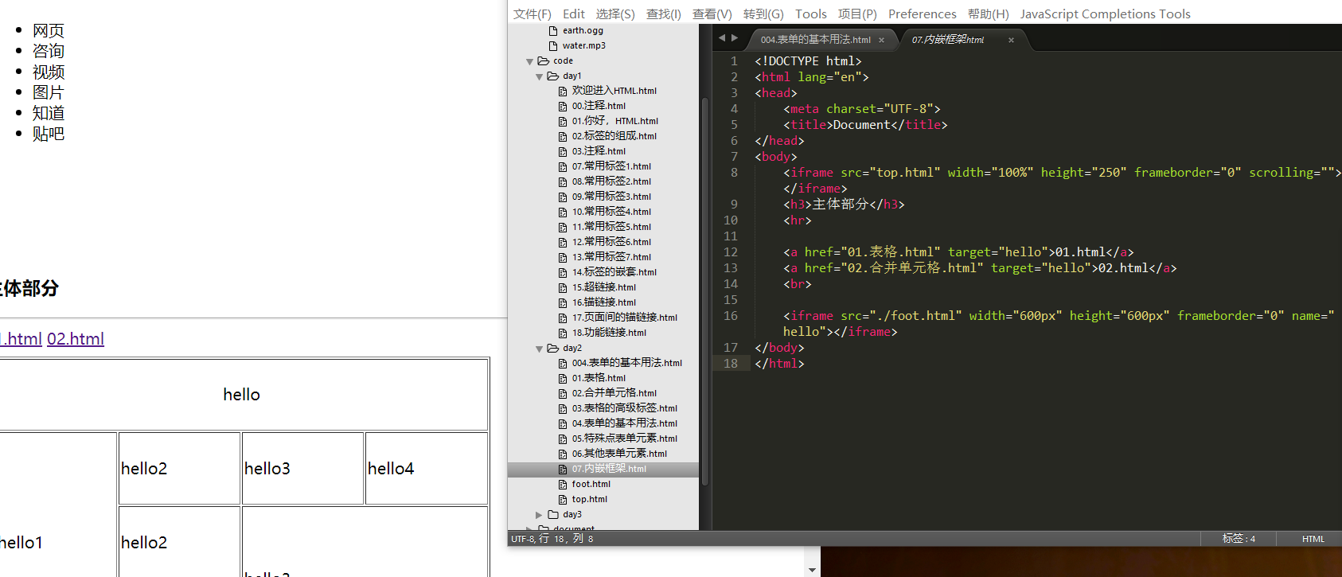Open the 查找(I) menu
The image size is (1342, 577).
tap(664, 14)
